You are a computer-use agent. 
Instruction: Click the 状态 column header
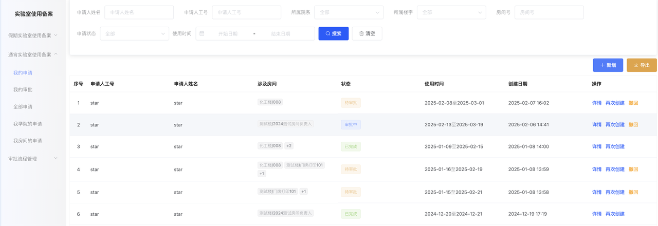click(x=346, y=84)
